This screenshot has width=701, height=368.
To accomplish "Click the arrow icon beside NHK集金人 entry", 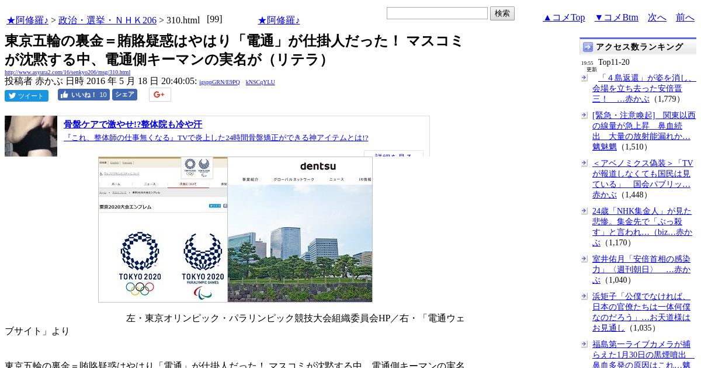I will tap(584, 211).
